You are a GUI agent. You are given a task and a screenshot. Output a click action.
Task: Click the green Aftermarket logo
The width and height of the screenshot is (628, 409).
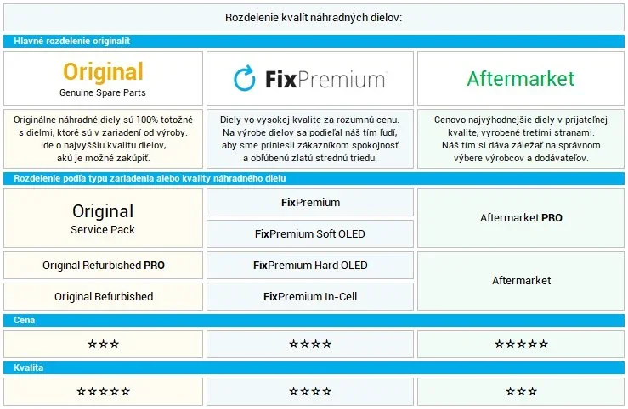pos(520,79)
